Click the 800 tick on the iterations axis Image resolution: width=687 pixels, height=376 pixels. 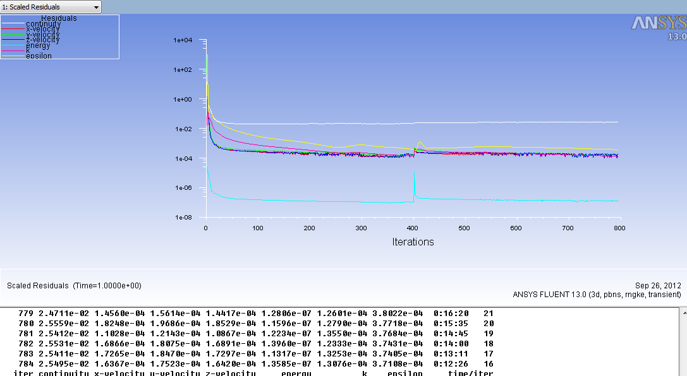click(619, 228)
